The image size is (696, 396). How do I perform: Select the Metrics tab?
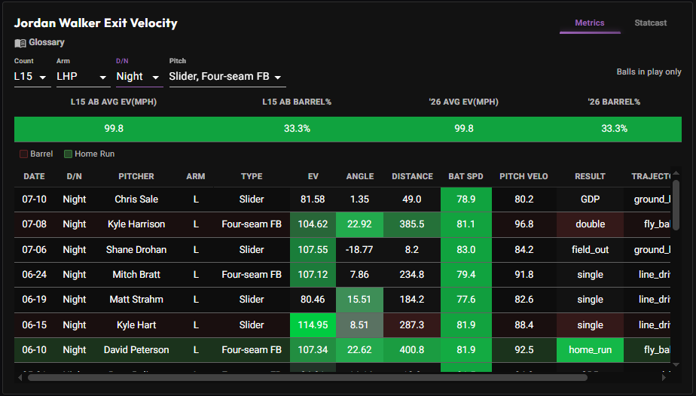pos(590,23)
